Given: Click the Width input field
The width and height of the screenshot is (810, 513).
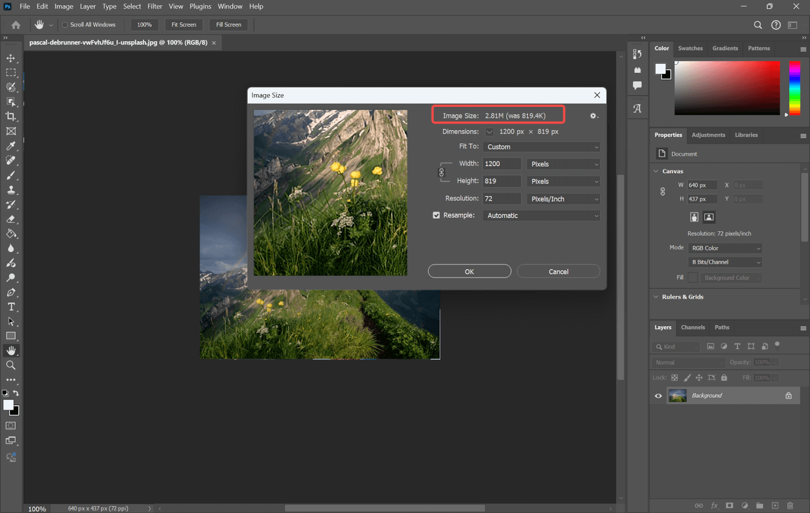Looking at the screenshot, I should point(501,164).
